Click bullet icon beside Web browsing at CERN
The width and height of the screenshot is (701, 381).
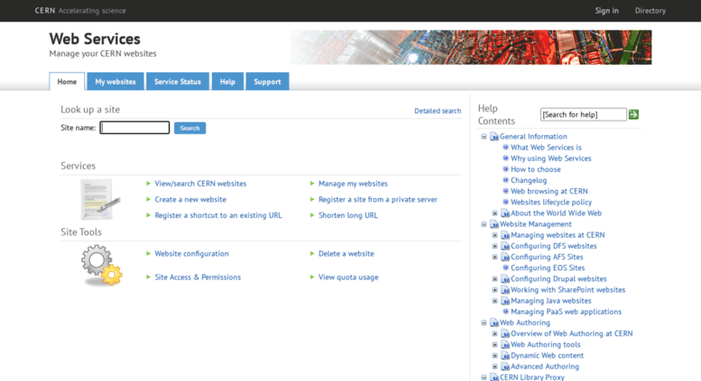point(505,191)
